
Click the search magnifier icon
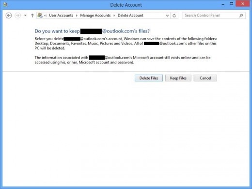[x=241, y=16]
